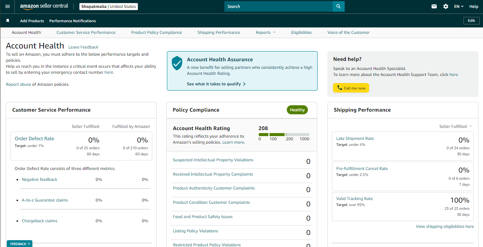The image size is (483, 247).
Task: Click the search magnifier button
Action: pyautogui.click(x=339, y=6)
